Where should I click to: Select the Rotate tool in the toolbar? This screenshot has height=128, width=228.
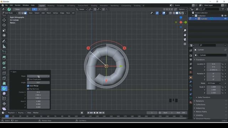coord(4,25)
